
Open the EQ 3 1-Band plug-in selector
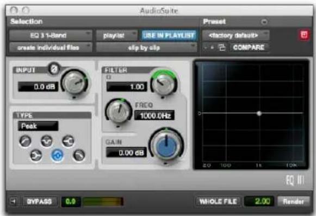[x=51, y=36]
